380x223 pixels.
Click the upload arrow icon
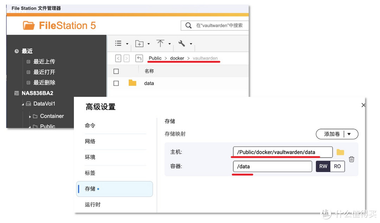coord(160,43)
